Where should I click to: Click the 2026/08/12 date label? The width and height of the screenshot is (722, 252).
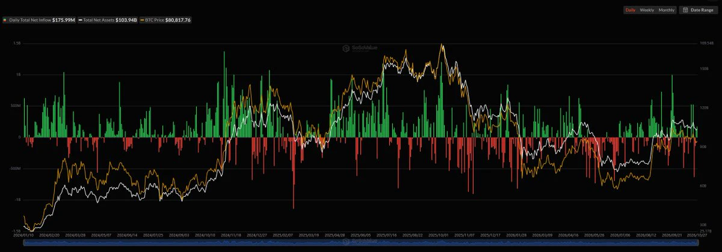pyautogui.click(x=646, y=236)
